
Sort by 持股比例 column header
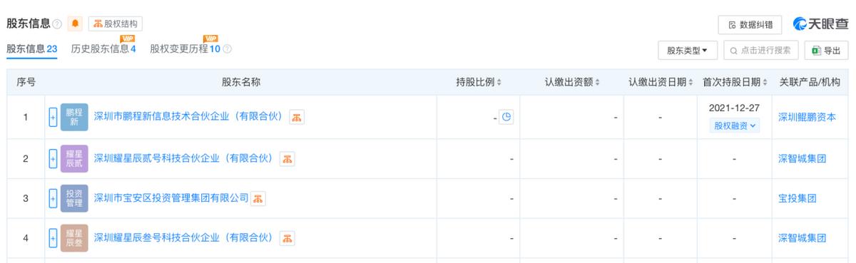tap(479, 83)
